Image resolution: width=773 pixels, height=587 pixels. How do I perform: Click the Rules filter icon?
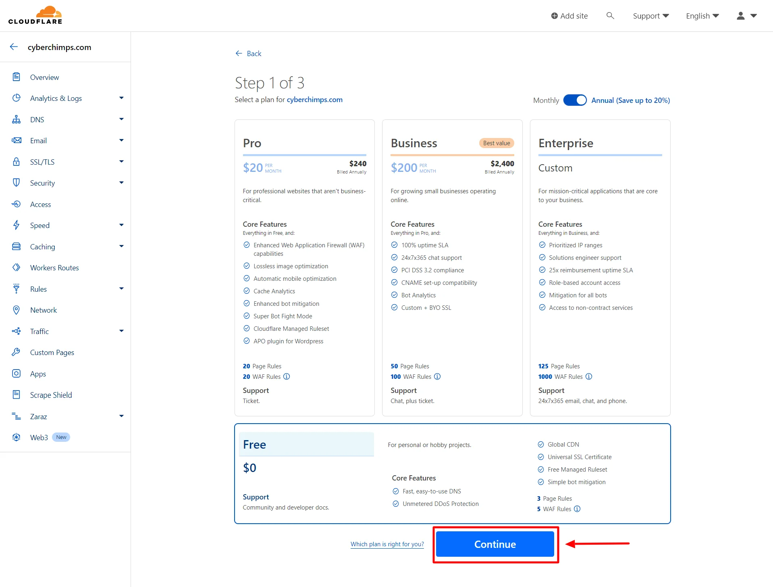(16, 289)
